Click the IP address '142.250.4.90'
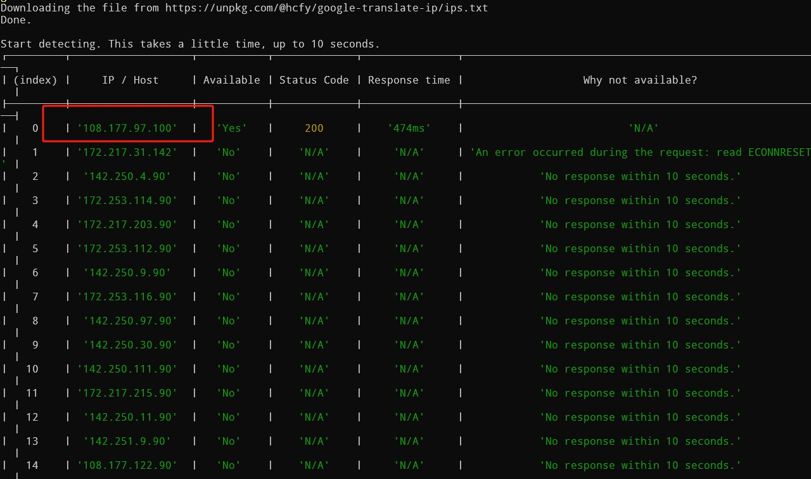This screenshot has width=811, height=479. (127, 176)
